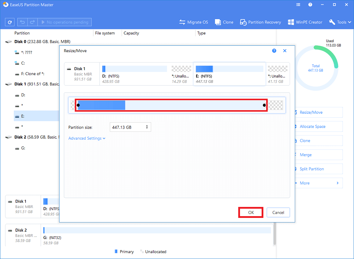Click the Partition column header
The height and width of the screenshot is (259, 354).
(x=22, y=33)
